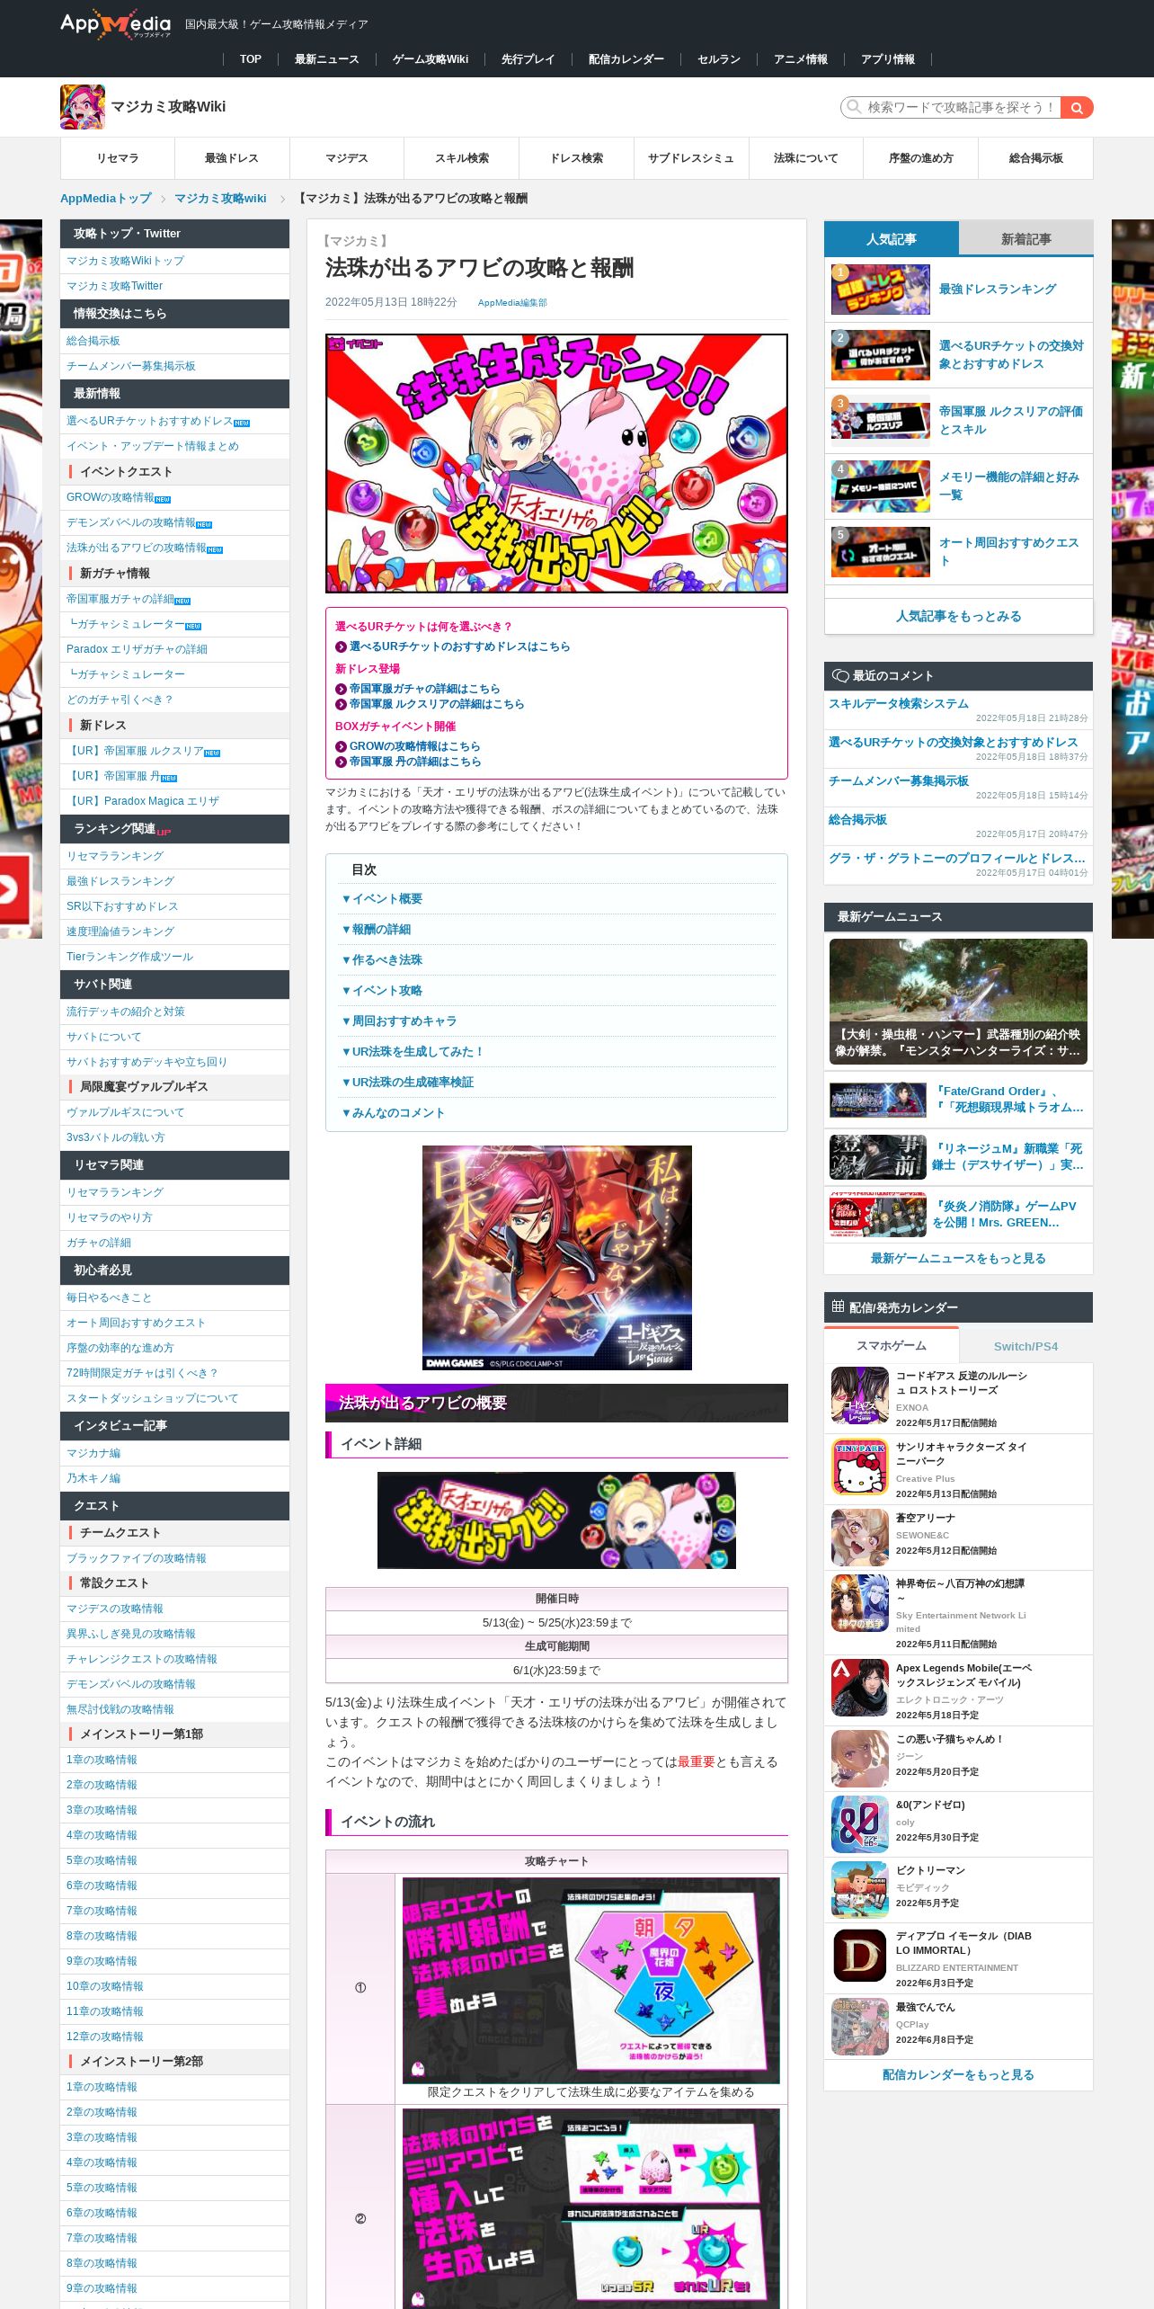The image size is (1154, 2309).
Task: Jump to イベント攻略 section
Action: (382, 991)
